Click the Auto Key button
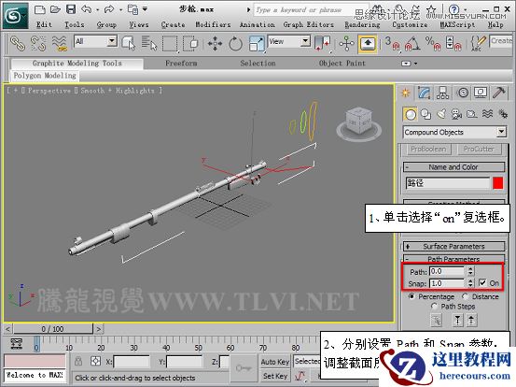 tap(275, 362)
